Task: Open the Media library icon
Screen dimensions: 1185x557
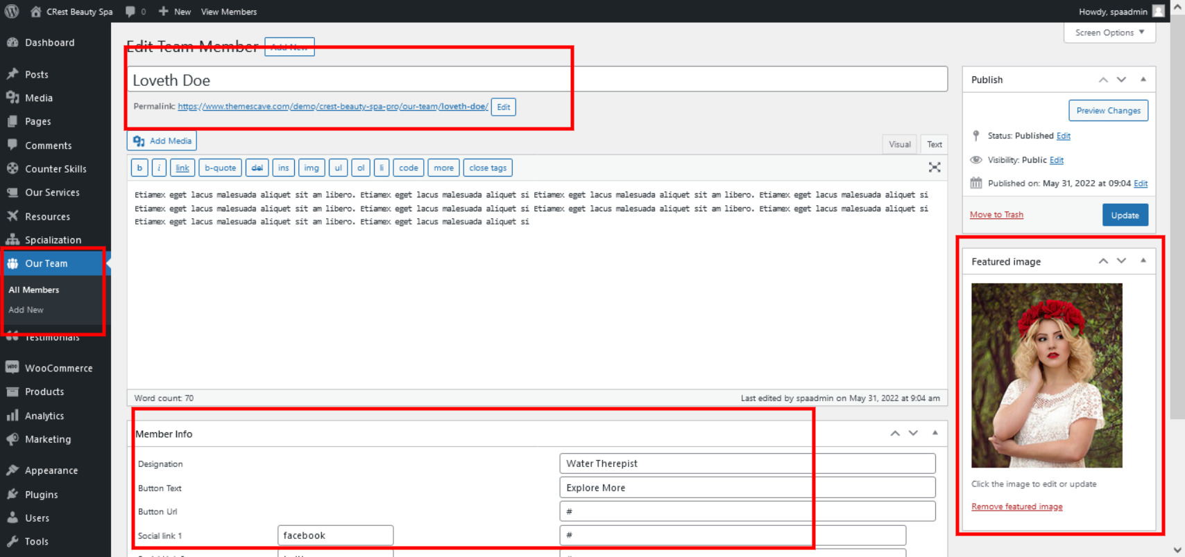Action: (12, 98)
